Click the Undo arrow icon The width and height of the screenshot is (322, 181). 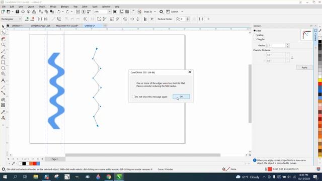coord(59,12)
